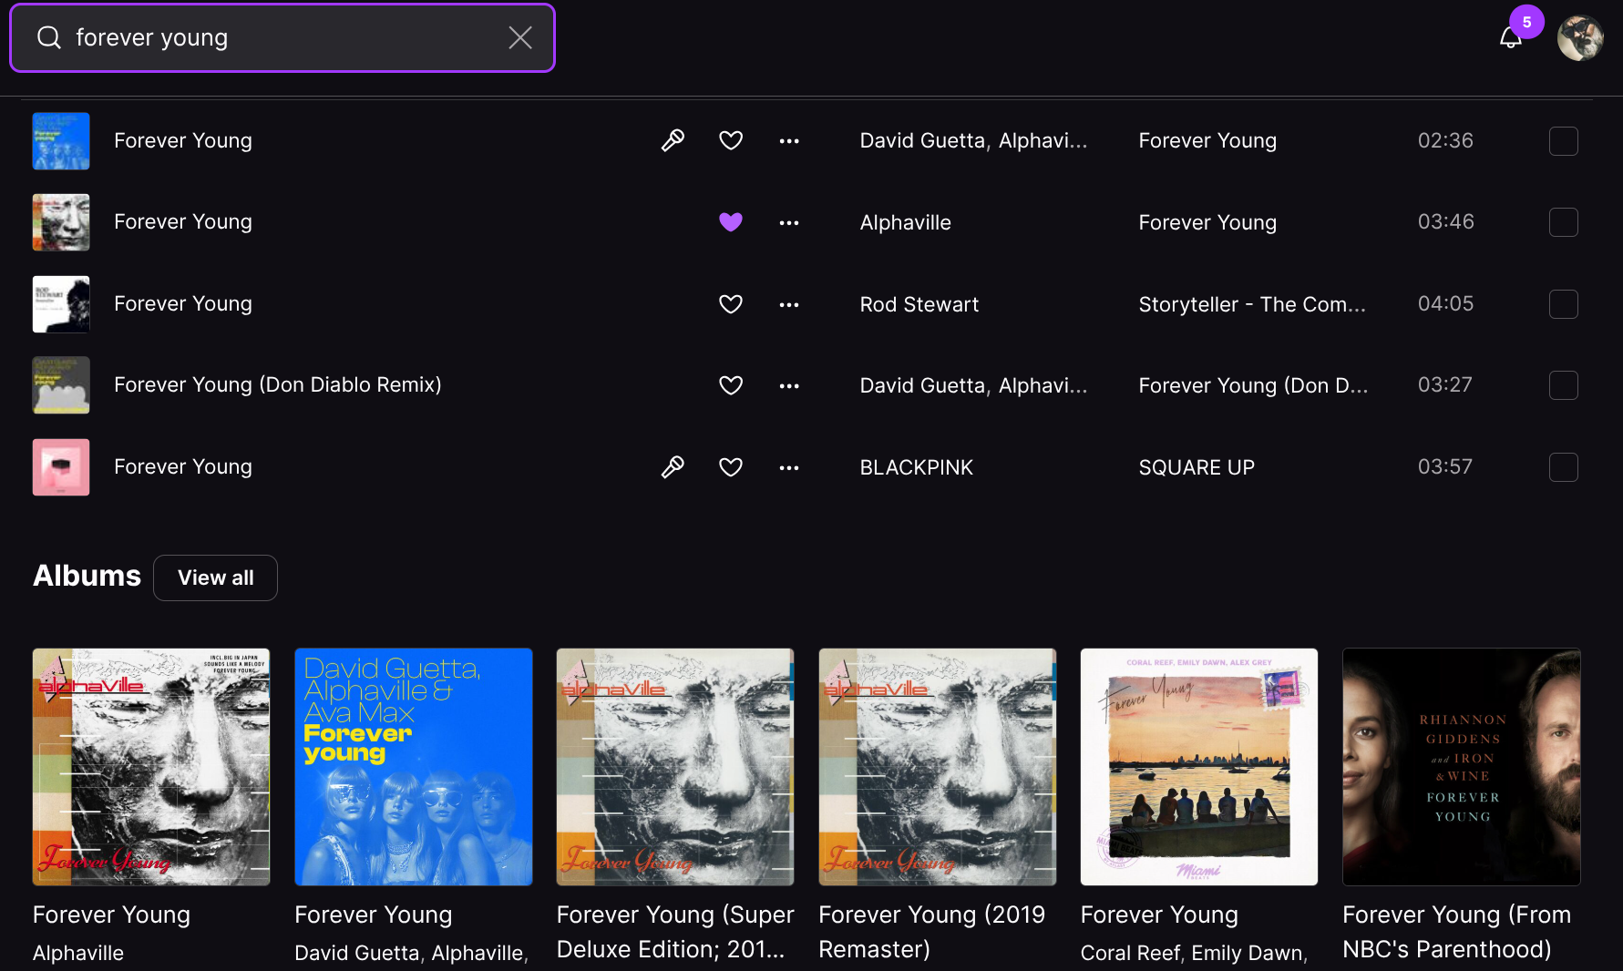Show lyrics for David Guetta's Forever Young
The height and width of the screenshot is (971, 1623).
(x=673, y=140)
